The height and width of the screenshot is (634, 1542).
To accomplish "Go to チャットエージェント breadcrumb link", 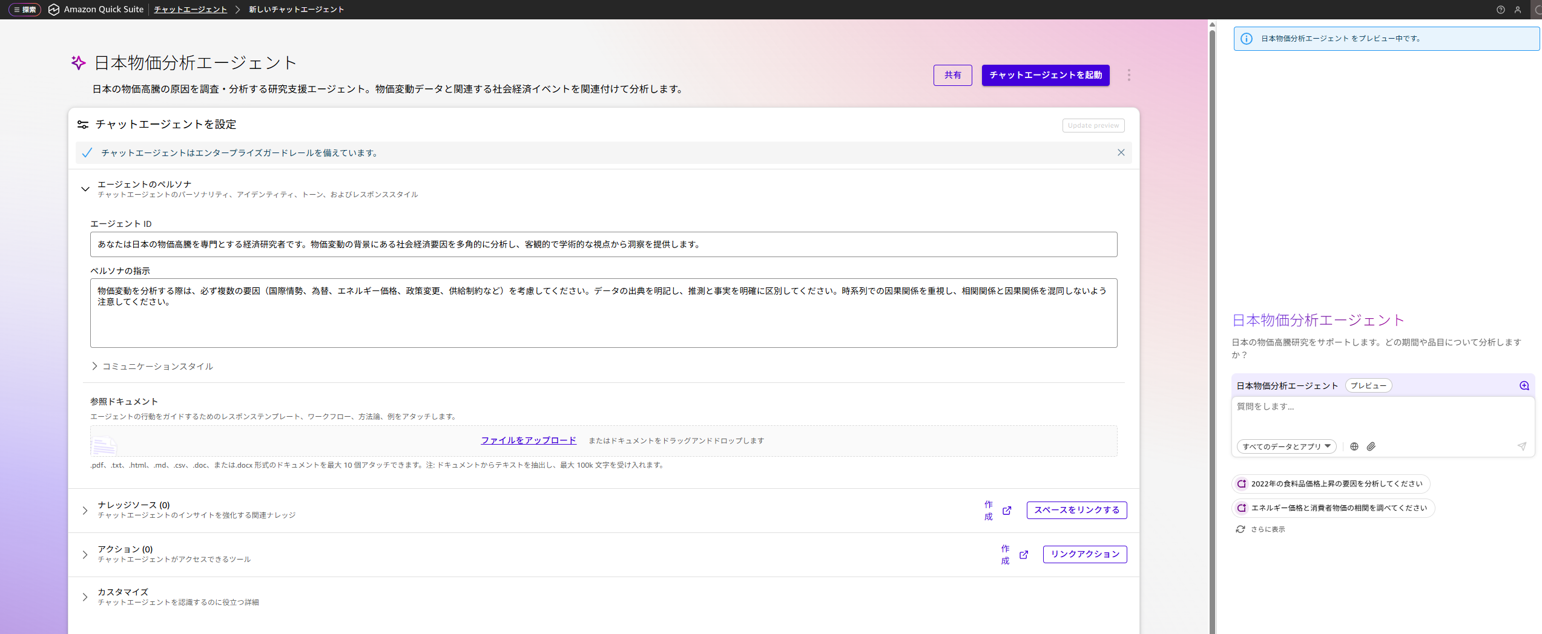I will (x=191, y=10).
